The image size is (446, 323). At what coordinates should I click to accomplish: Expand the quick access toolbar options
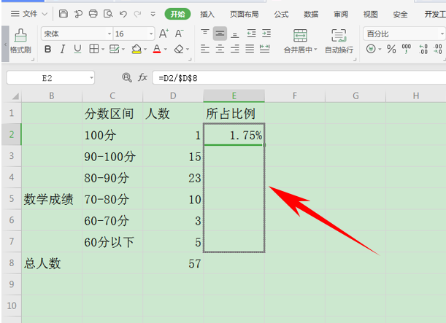[153, 14]
